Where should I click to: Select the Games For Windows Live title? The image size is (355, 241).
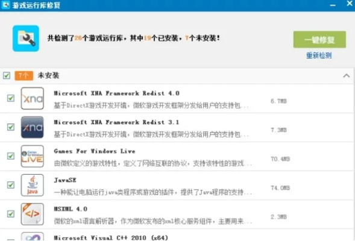point(95,151)
